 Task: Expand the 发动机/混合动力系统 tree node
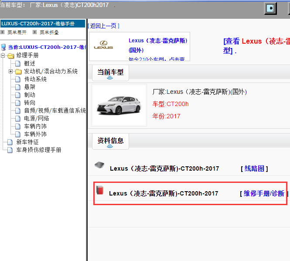(x=10, y=72)
